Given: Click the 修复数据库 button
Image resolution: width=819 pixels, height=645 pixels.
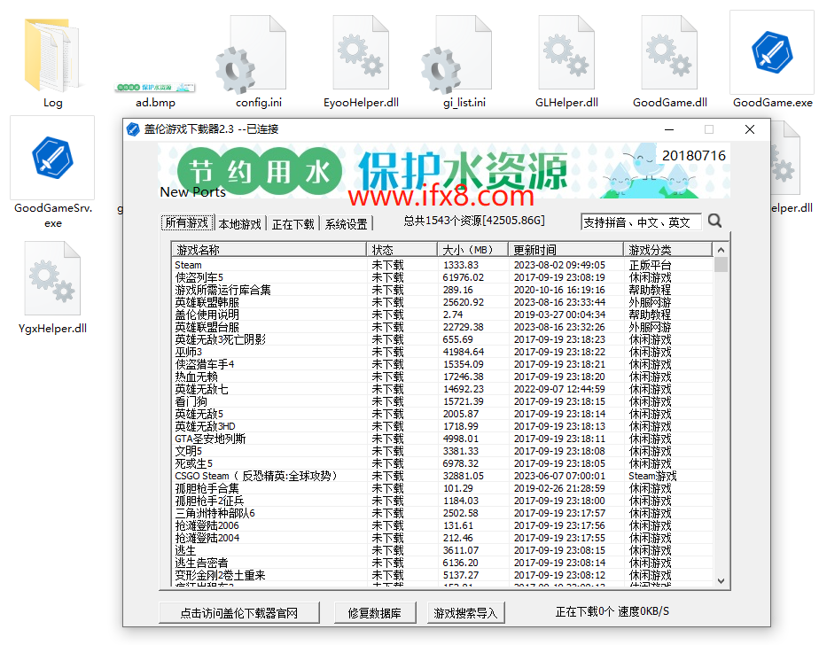Looking at the screenshot, I should [375, 612].
